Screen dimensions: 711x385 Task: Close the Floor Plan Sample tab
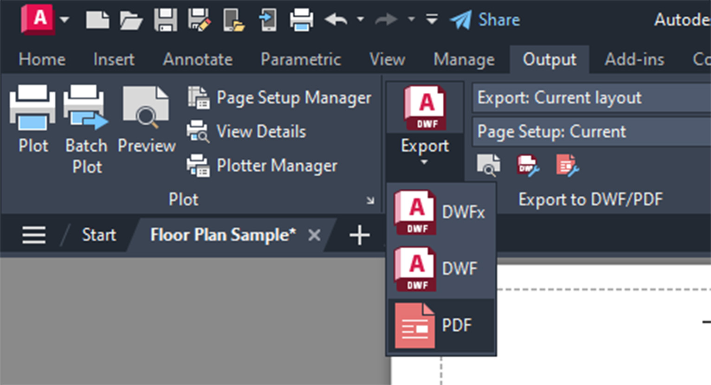314,235
